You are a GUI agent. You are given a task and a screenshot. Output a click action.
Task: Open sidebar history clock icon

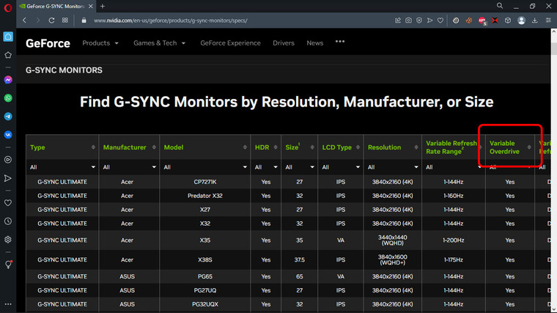click(8, 221)
